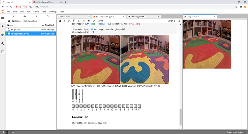The image size is (248, 134).
Task: Toggle gamepad button 17 checkbox
Action: (x=140, y=106)
